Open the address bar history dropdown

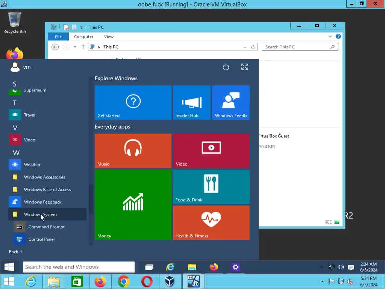245,47
